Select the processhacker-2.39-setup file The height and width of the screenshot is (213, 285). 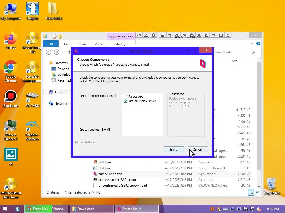tap(171, 180)
